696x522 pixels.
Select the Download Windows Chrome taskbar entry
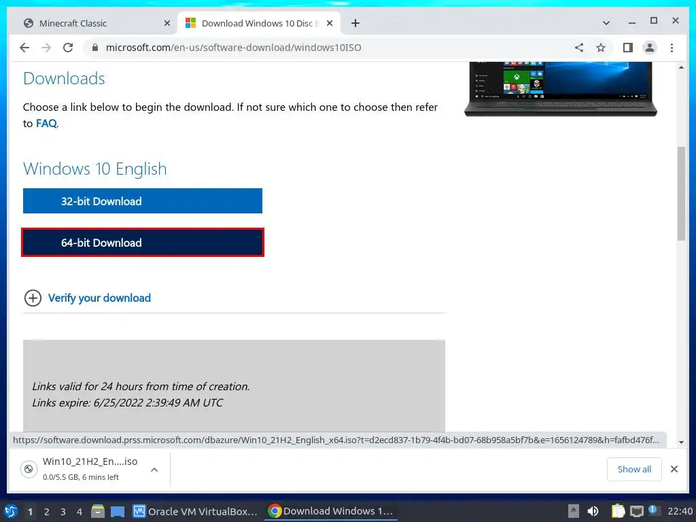point(331,511)
